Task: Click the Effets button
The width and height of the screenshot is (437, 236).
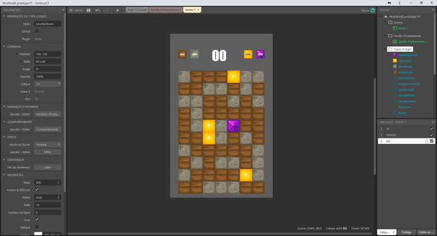Action: [48, 152]
